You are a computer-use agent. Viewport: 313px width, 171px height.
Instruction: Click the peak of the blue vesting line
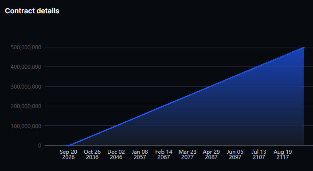pos(304,47)
